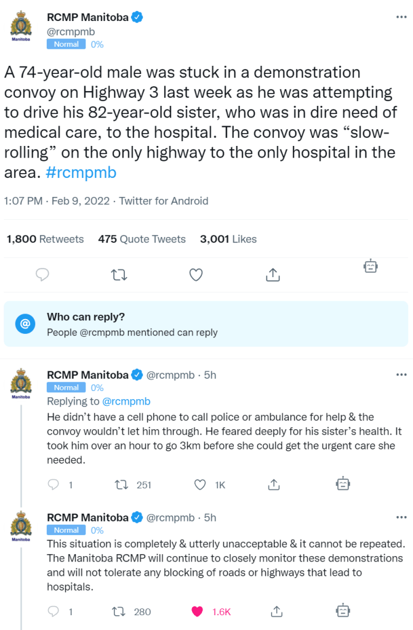
Task: Open the 475 Quote Tweets list
Action: click(142, 239)
